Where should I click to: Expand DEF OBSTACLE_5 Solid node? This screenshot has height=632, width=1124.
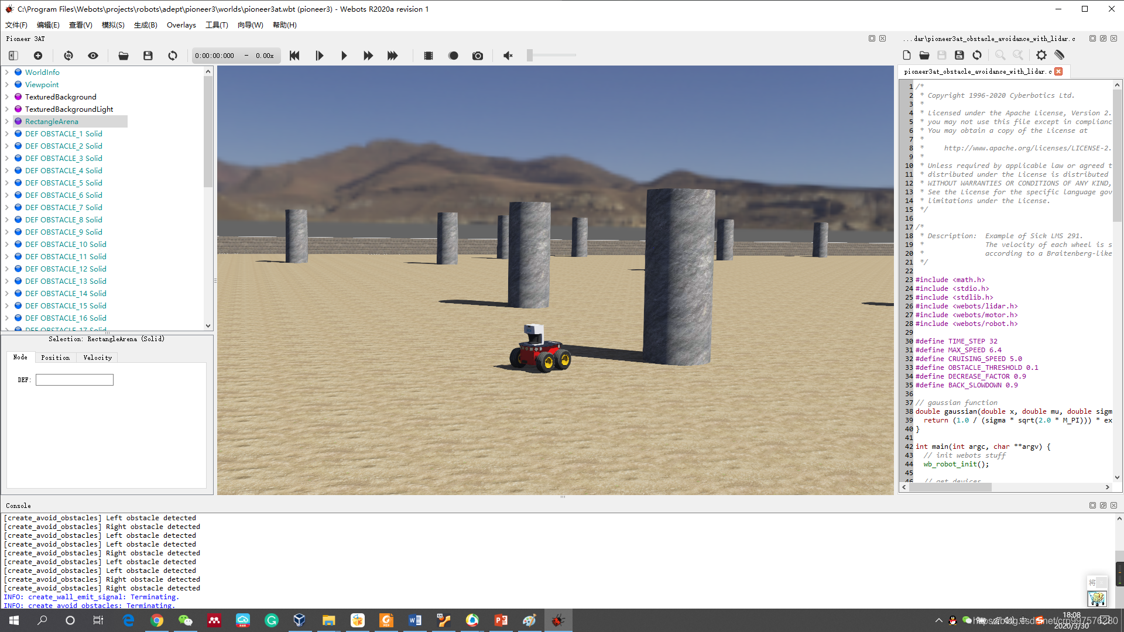[x=7, y=183]
